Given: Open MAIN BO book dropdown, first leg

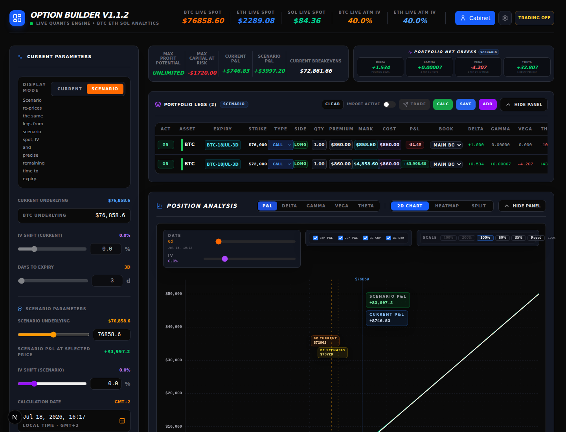Looking at the screenshot, I should point(447,145).
